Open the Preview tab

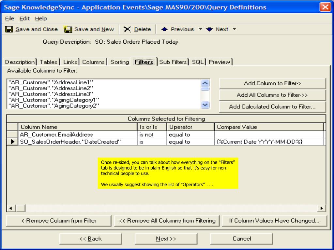coord(219,62)
